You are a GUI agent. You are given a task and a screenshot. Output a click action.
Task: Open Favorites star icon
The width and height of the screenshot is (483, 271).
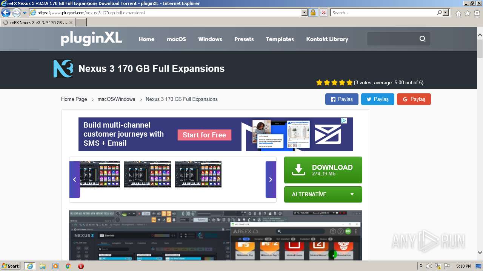pyautogui.click(x=468, y=13)
